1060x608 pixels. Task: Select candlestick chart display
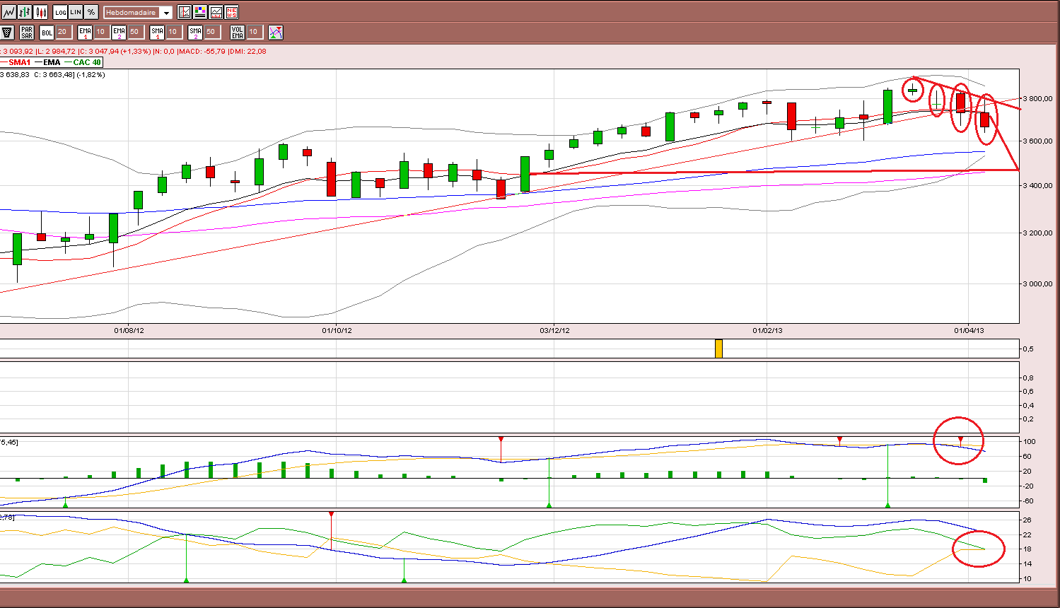tap(41, 12)
